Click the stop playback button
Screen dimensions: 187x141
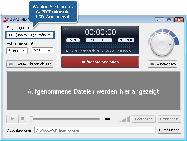pyautogui.click(x=23, y=119)
